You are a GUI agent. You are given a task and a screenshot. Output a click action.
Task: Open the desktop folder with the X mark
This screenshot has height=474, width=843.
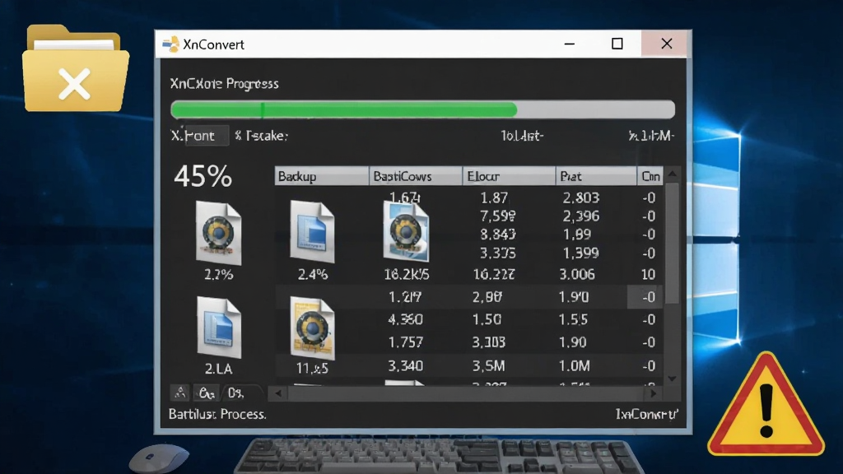pos(76,68)
